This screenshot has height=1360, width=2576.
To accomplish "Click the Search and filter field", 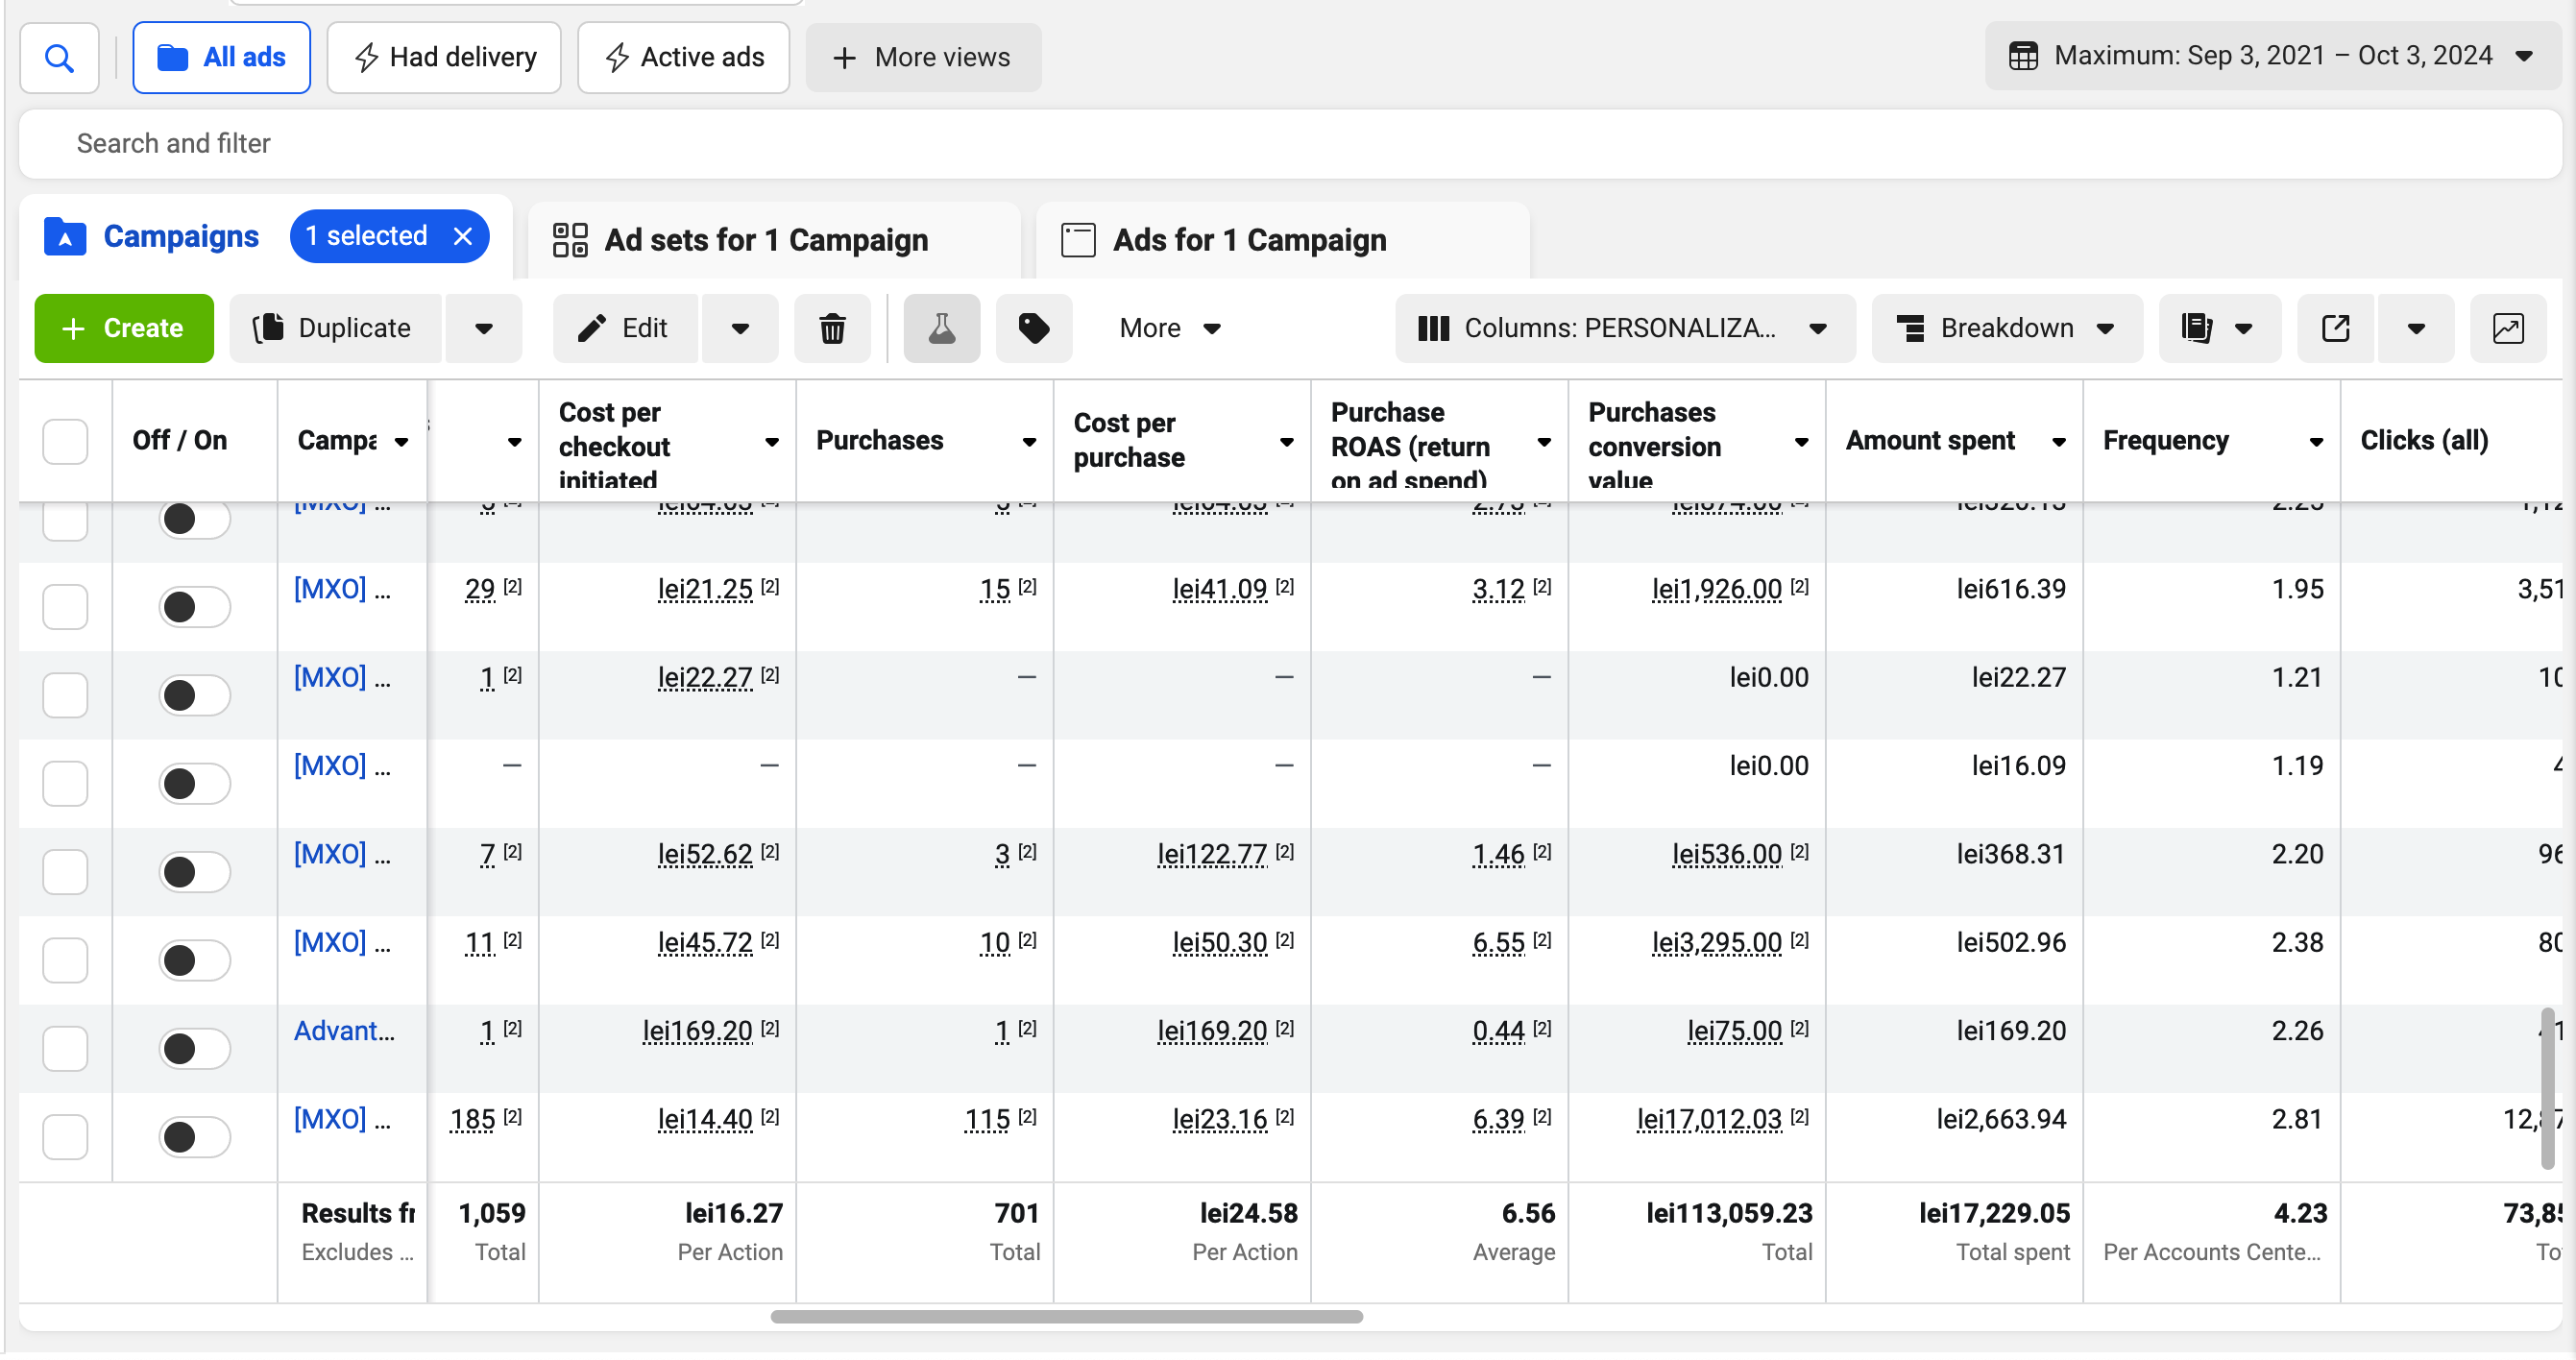I will coord(1290,144).
